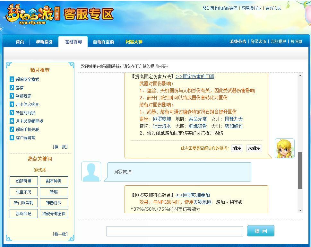Click 副本种类 keyword button
Image resolution: width=311 pixels, height=247 pixels.
[54, 181]
